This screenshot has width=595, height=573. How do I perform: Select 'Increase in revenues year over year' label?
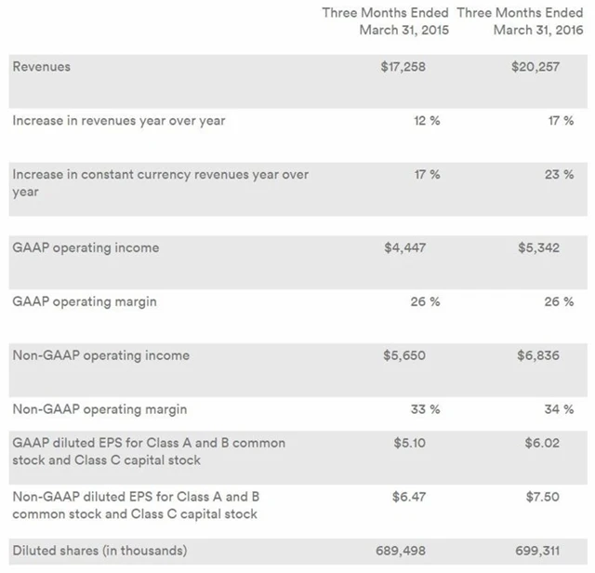click(119, 121)
